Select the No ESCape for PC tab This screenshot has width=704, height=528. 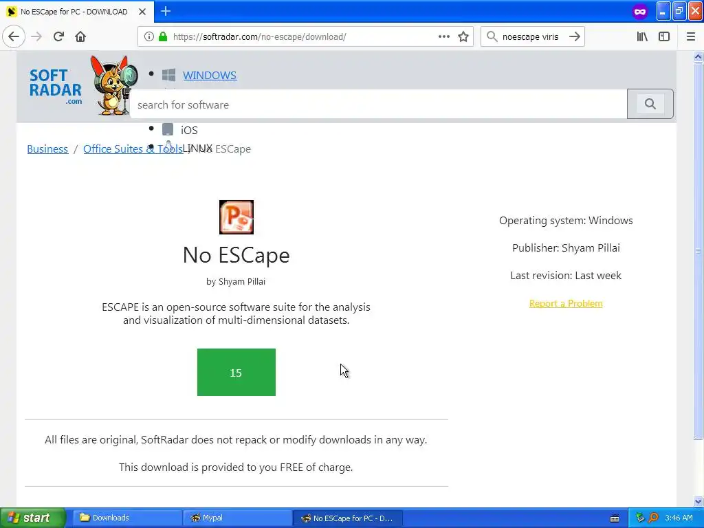(77, 12)
